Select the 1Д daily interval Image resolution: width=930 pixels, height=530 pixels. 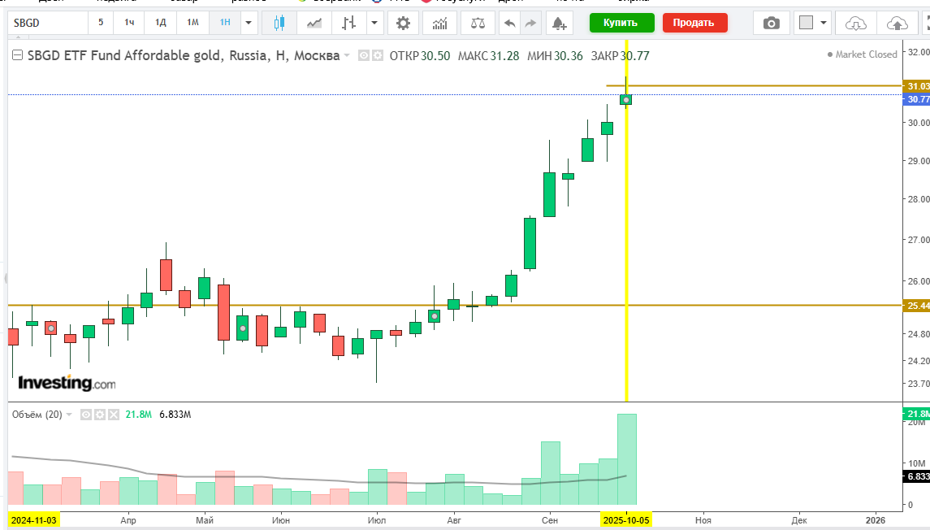pyautogui.click(x=160, y=23)
